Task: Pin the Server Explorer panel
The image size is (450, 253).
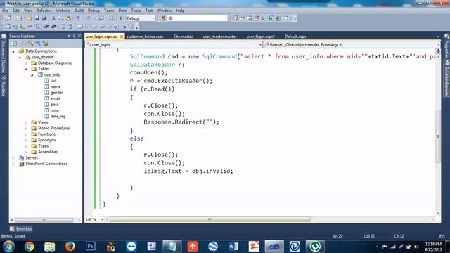Action: tap(74, 36)
